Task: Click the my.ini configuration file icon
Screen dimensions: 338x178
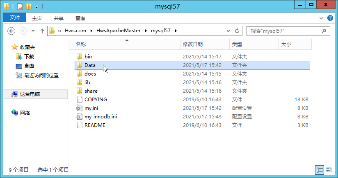Action: (80, 108)
